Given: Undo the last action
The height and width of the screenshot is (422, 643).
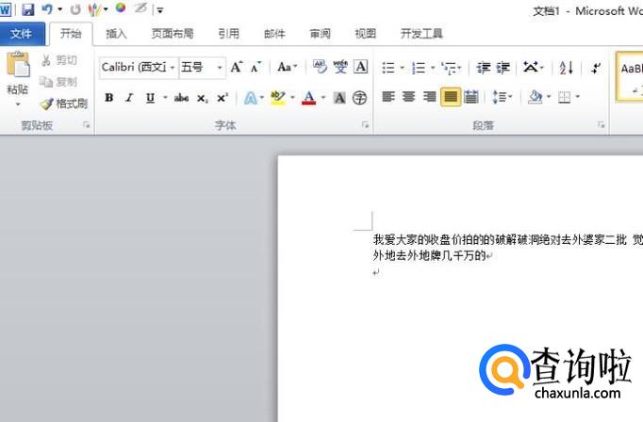Looking at the screenshot, I should (x=47, y=9).
